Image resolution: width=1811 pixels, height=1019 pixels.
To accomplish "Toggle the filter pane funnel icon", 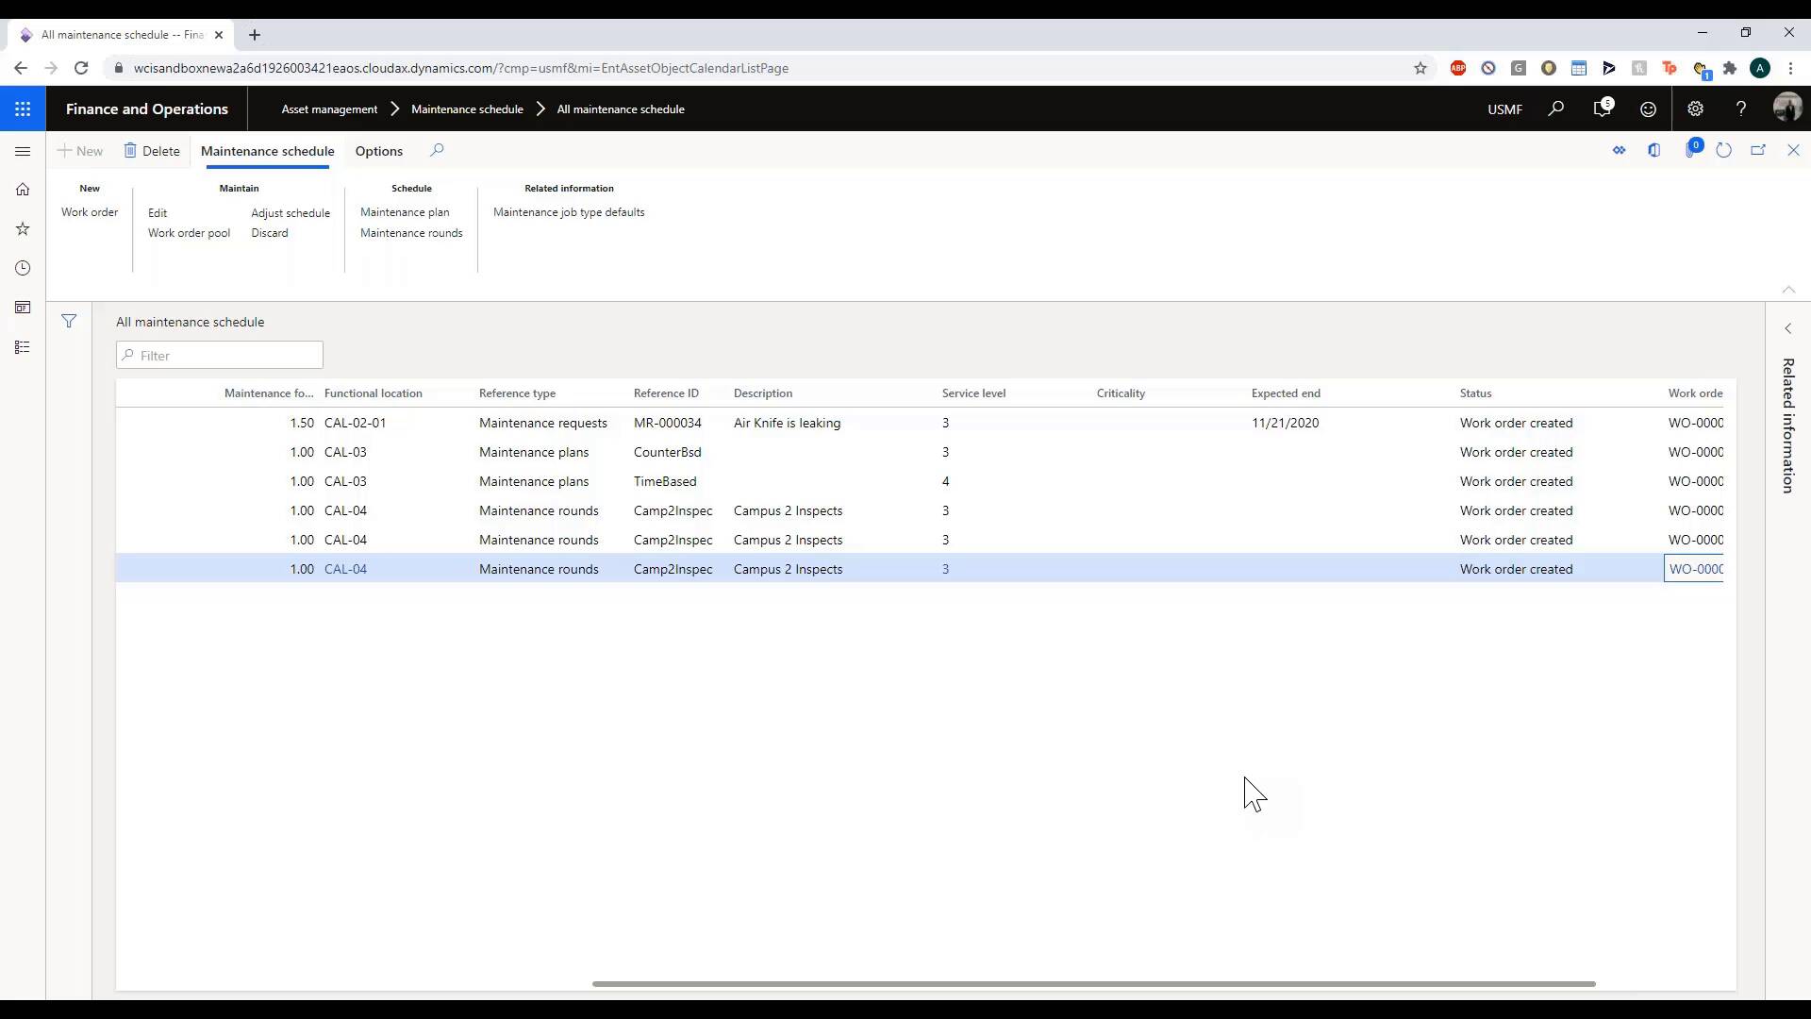I will pos(69,321).
